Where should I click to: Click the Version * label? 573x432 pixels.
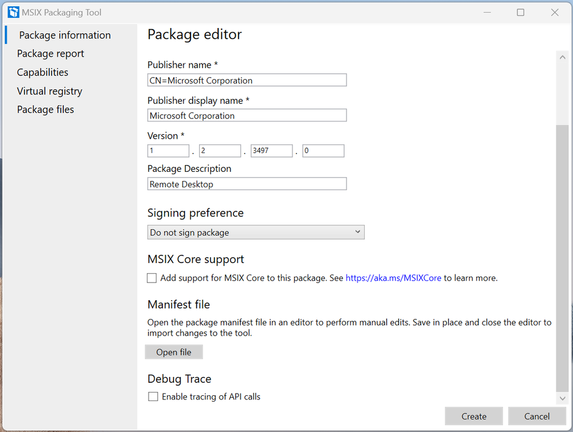[166, 136]
